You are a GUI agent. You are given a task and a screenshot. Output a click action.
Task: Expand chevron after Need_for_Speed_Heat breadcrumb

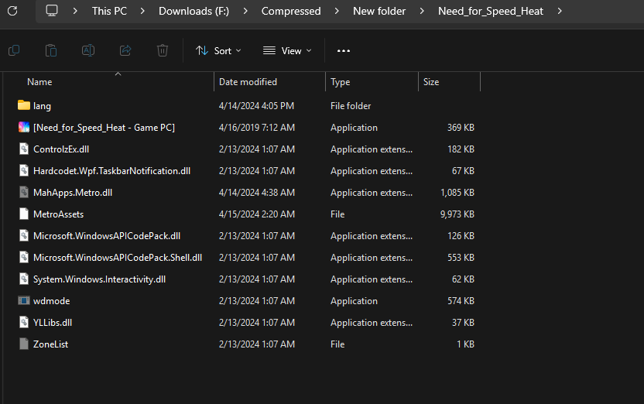click(560, 11)
